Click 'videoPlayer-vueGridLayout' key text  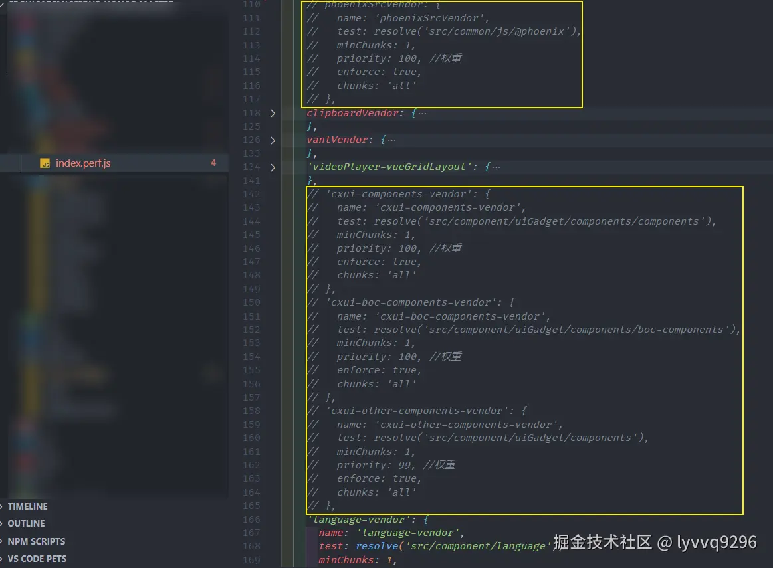click(389, 167)
